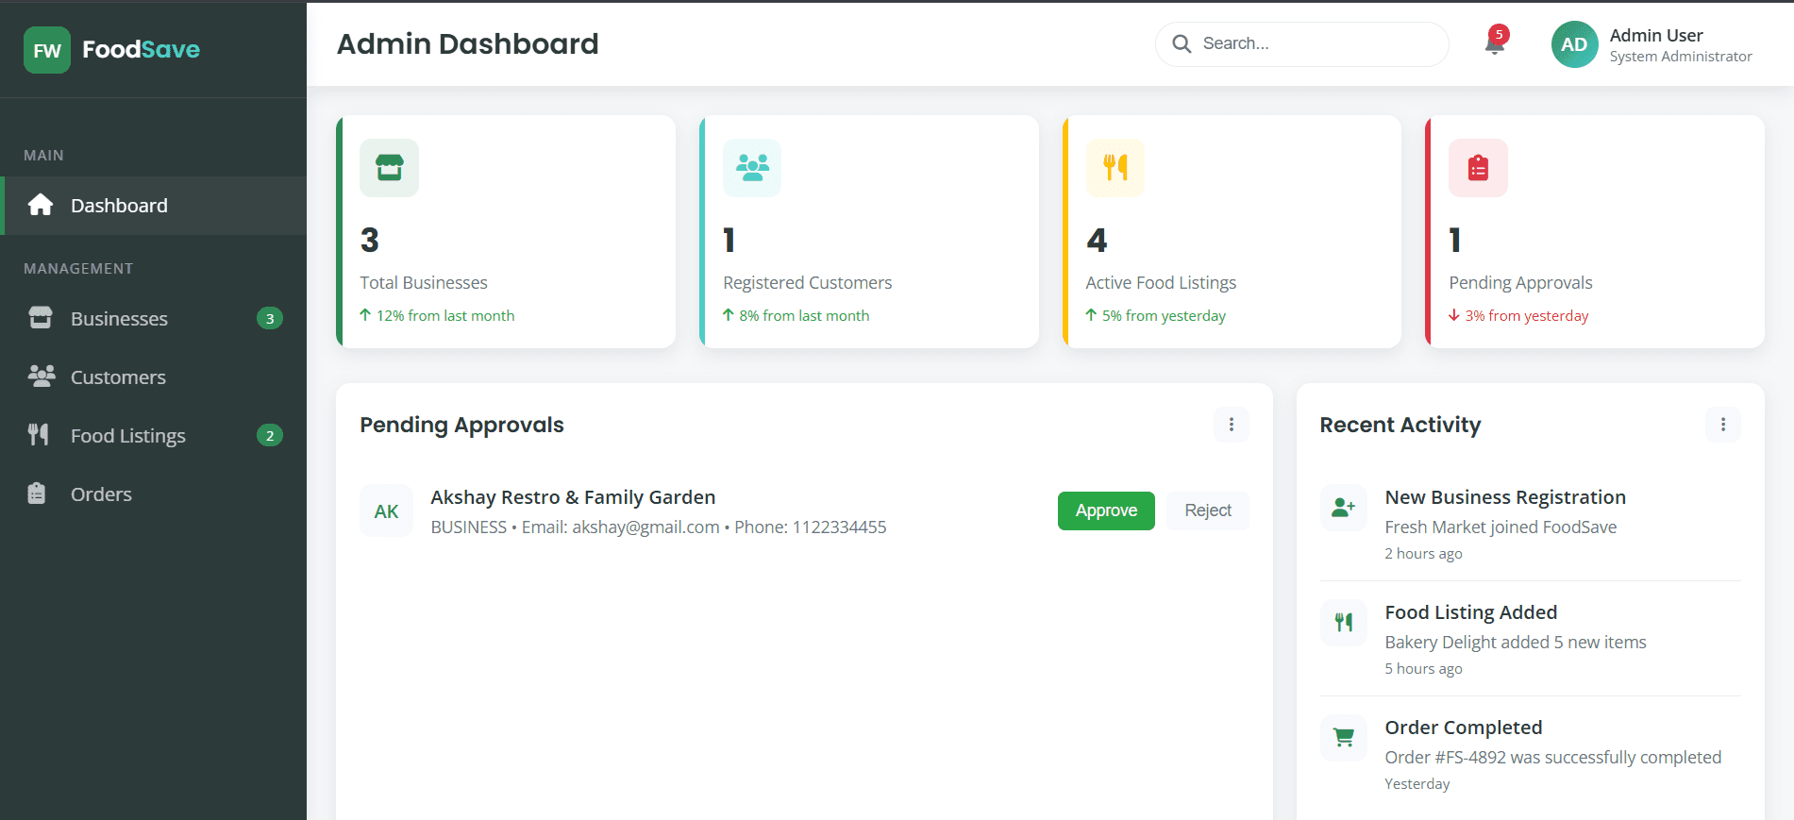
Task: Click the Order #FS-4892 completed text
Action: point(1553,758)
